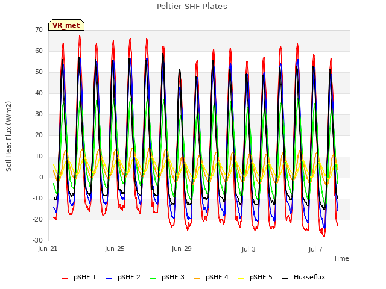The image size is (386, 289).
Task: Click the Jun 25 x-axis tick label
Action: pyautogui.click(x=115, y=249)
